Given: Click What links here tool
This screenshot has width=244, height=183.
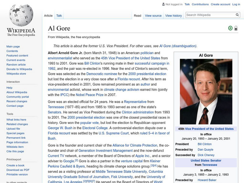Looking at the screenshot, I should (16, 120).
